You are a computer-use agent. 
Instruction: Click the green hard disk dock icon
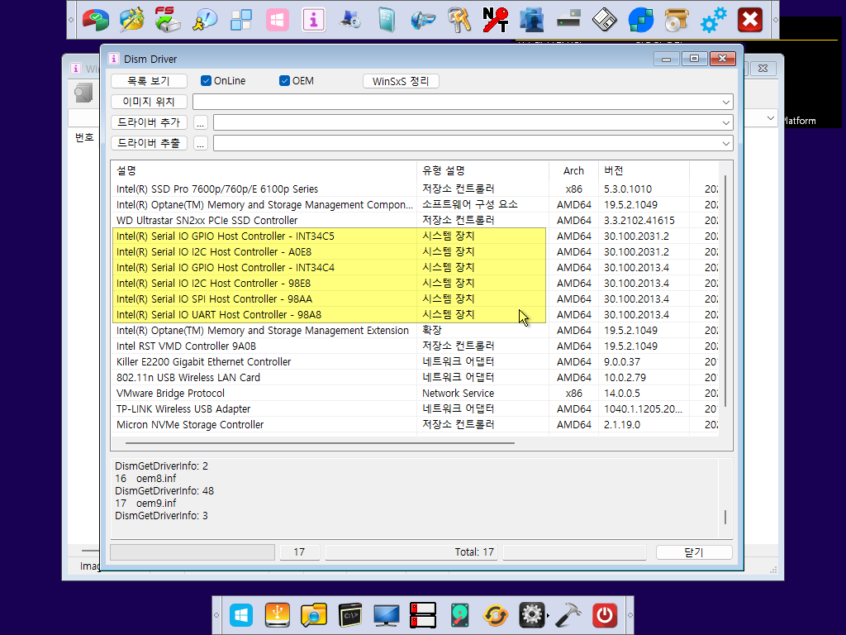pyautogui.click(x=459, y=615)
